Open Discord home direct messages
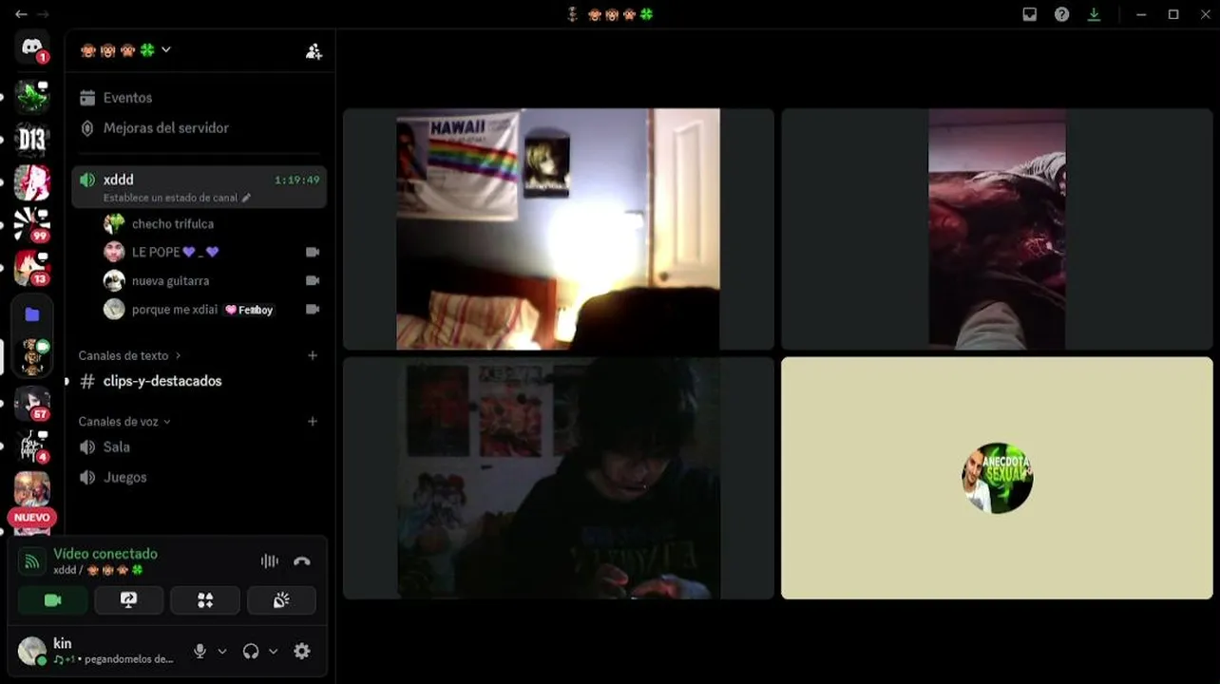Viewport: 1220px width, 684px height. coord(31,47)
